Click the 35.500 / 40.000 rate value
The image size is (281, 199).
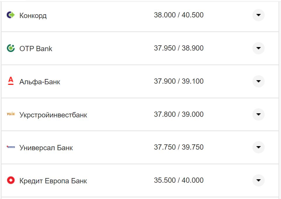[179, 180]
